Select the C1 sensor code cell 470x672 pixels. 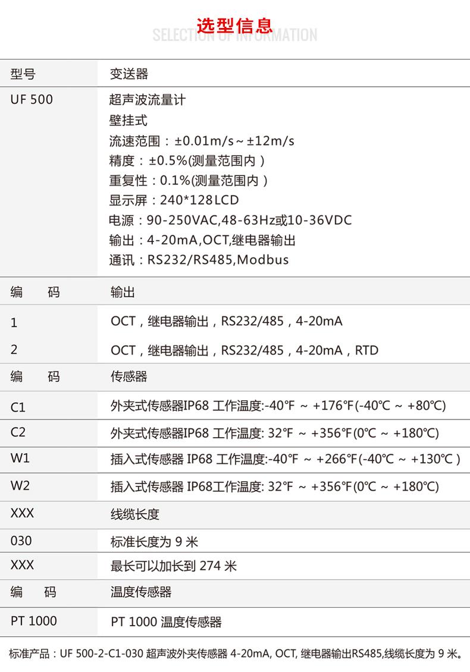[x=18, y=407]
